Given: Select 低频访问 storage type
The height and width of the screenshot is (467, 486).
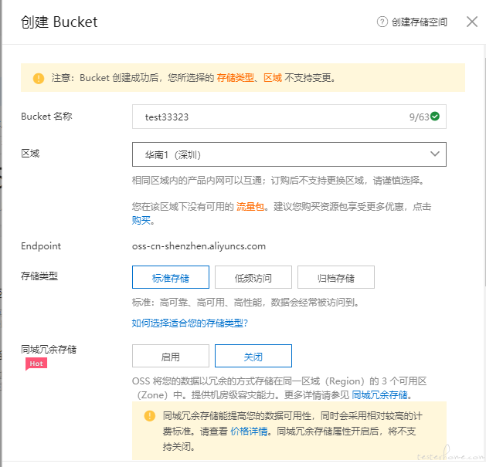Looking at the screenshot, I should coord(253,277).
